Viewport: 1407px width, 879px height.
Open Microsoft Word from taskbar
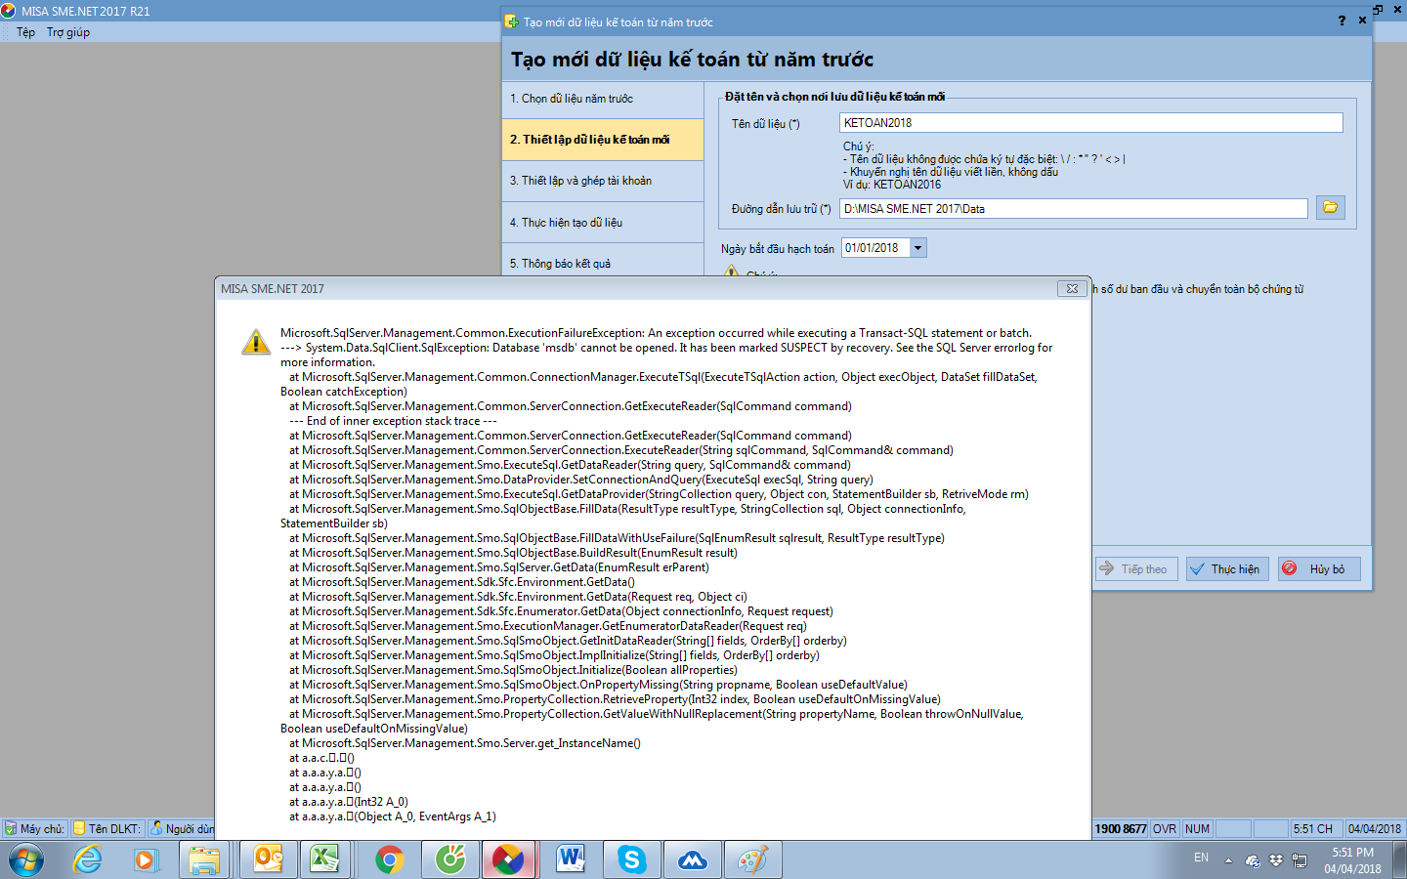[571, 860]
